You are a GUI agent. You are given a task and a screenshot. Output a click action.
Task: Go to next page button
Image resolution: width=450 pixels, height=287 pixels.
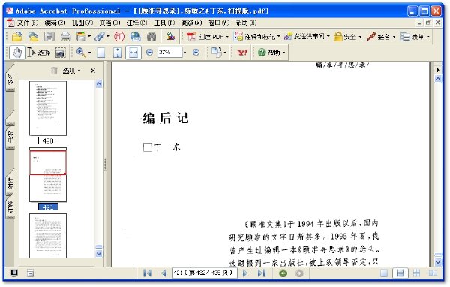coord(244,273)
